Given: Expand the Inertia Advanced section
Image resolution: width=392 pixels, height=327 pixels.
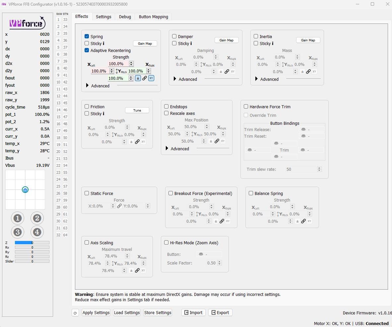Looking at the screenshot, I should coord(256,79).
